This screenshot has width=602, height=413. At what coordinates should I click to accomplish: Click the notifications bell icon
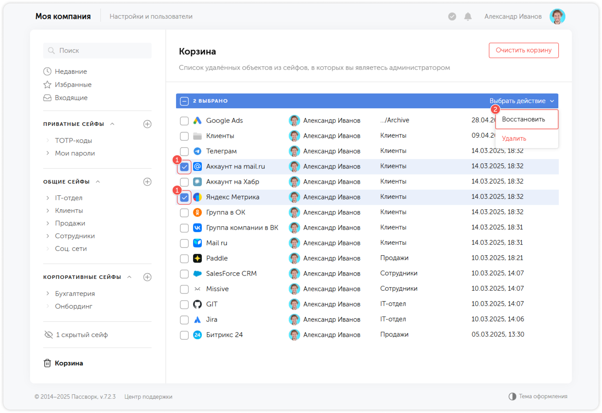click(x=468, y=16)
